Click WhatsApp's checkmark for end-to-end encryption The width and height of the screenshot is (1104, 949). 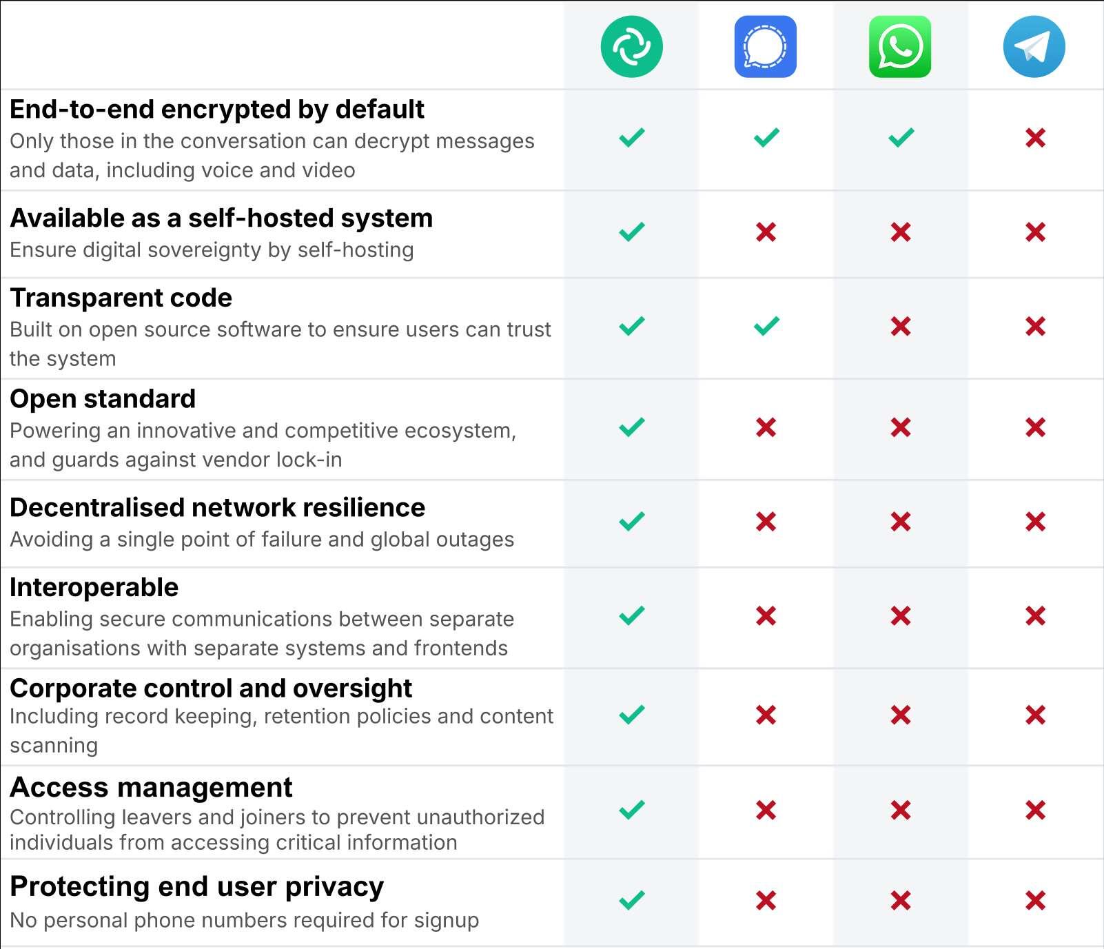(901, 138)
